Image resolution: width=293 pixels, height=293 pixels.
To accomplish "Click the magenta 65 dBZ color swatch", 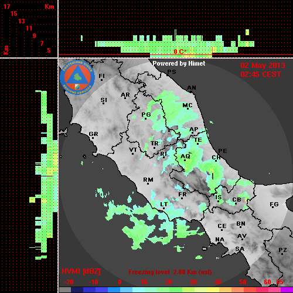I will [x=287, y=290].
